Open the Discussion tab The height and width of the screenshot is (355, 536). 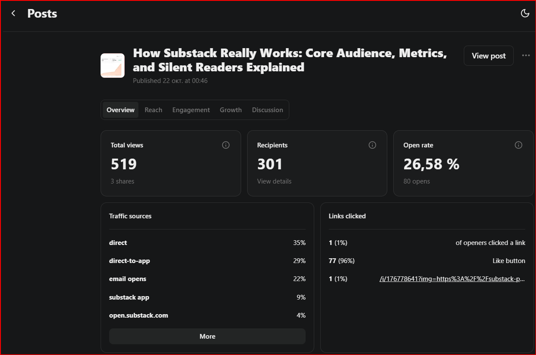pos(267,110)
